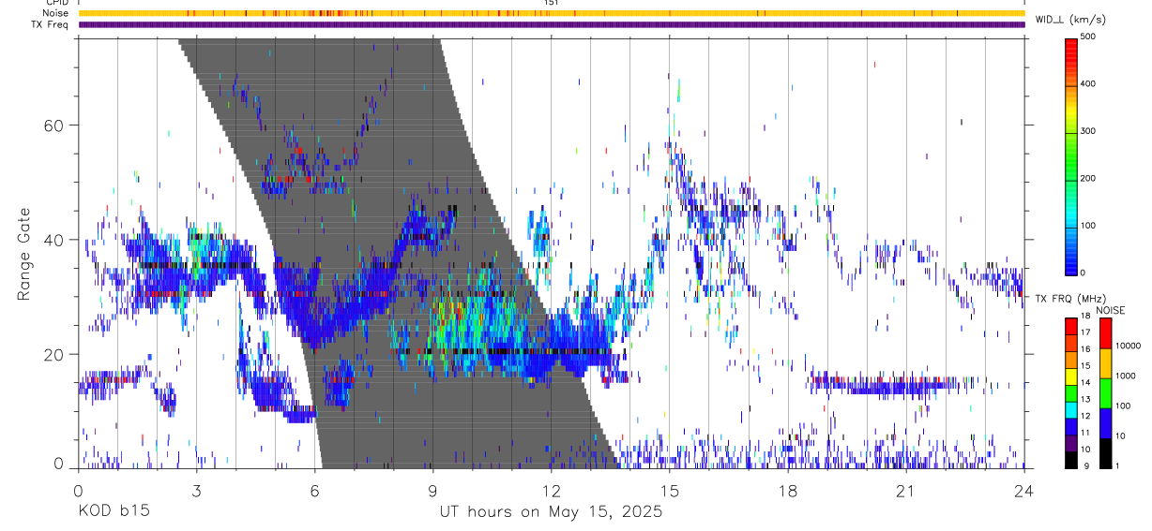Click the x-axis tick label '24'
Screen dimensions: 1152x531
coord(1024,492)
